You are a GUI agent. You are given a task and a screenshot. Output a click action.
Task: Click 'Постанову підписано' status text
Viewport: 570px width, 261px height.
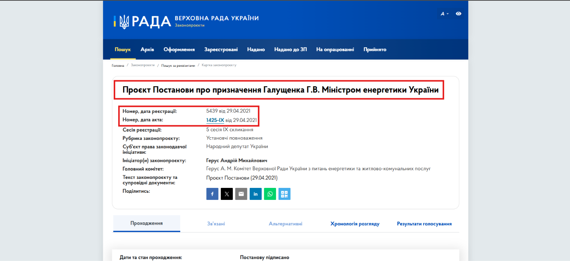(x=265, y=258)
